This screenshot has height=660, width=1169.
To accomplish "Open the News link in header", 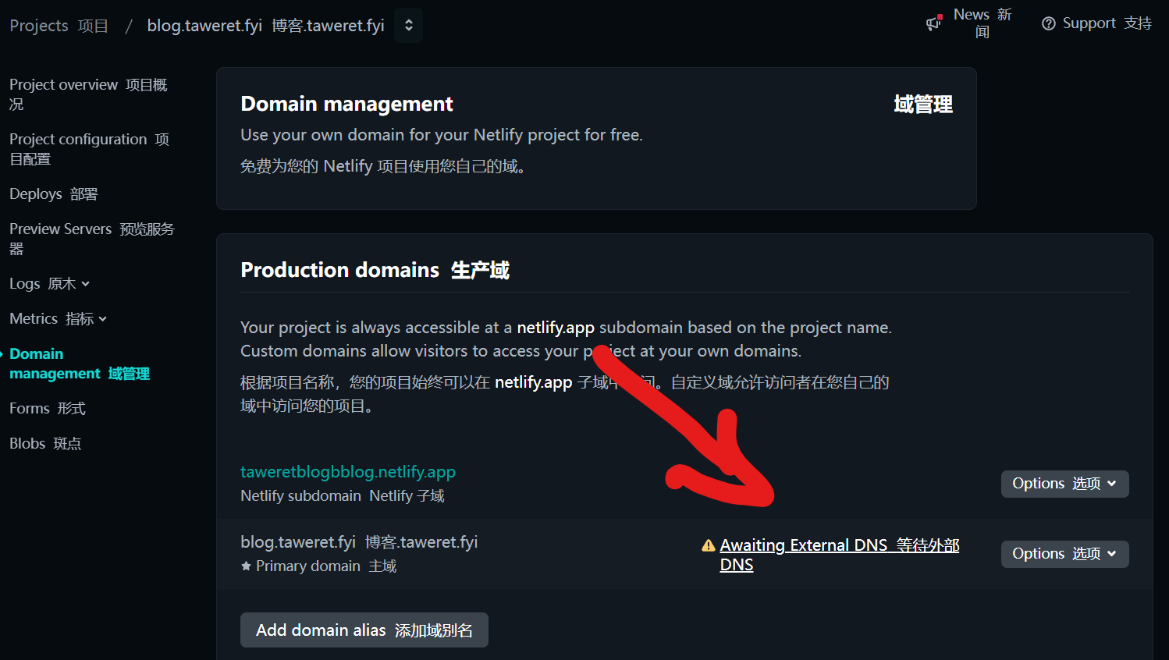I will coord(982,23).
